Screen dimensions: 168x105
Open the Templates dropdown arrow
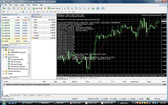click(105, 8)
